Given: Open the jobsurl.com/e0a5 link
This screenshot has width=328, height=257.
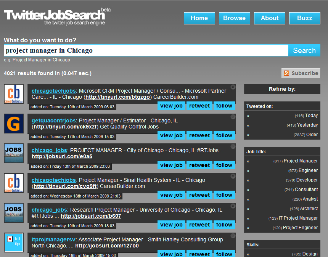Looking at the screenshot, I should point(62,156).
